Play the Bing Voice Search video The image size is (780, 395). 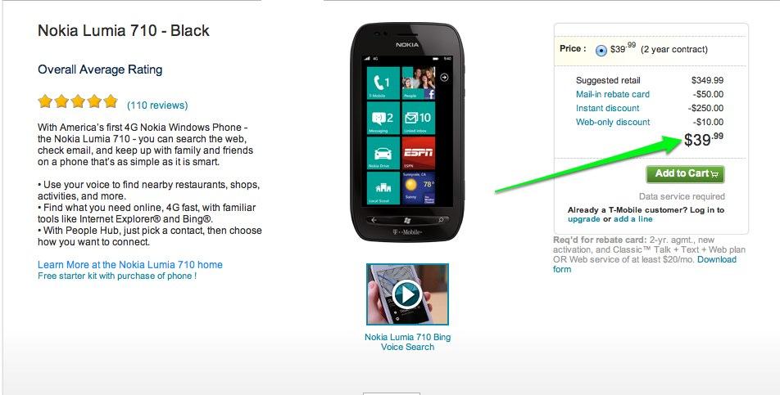[407, 294]
